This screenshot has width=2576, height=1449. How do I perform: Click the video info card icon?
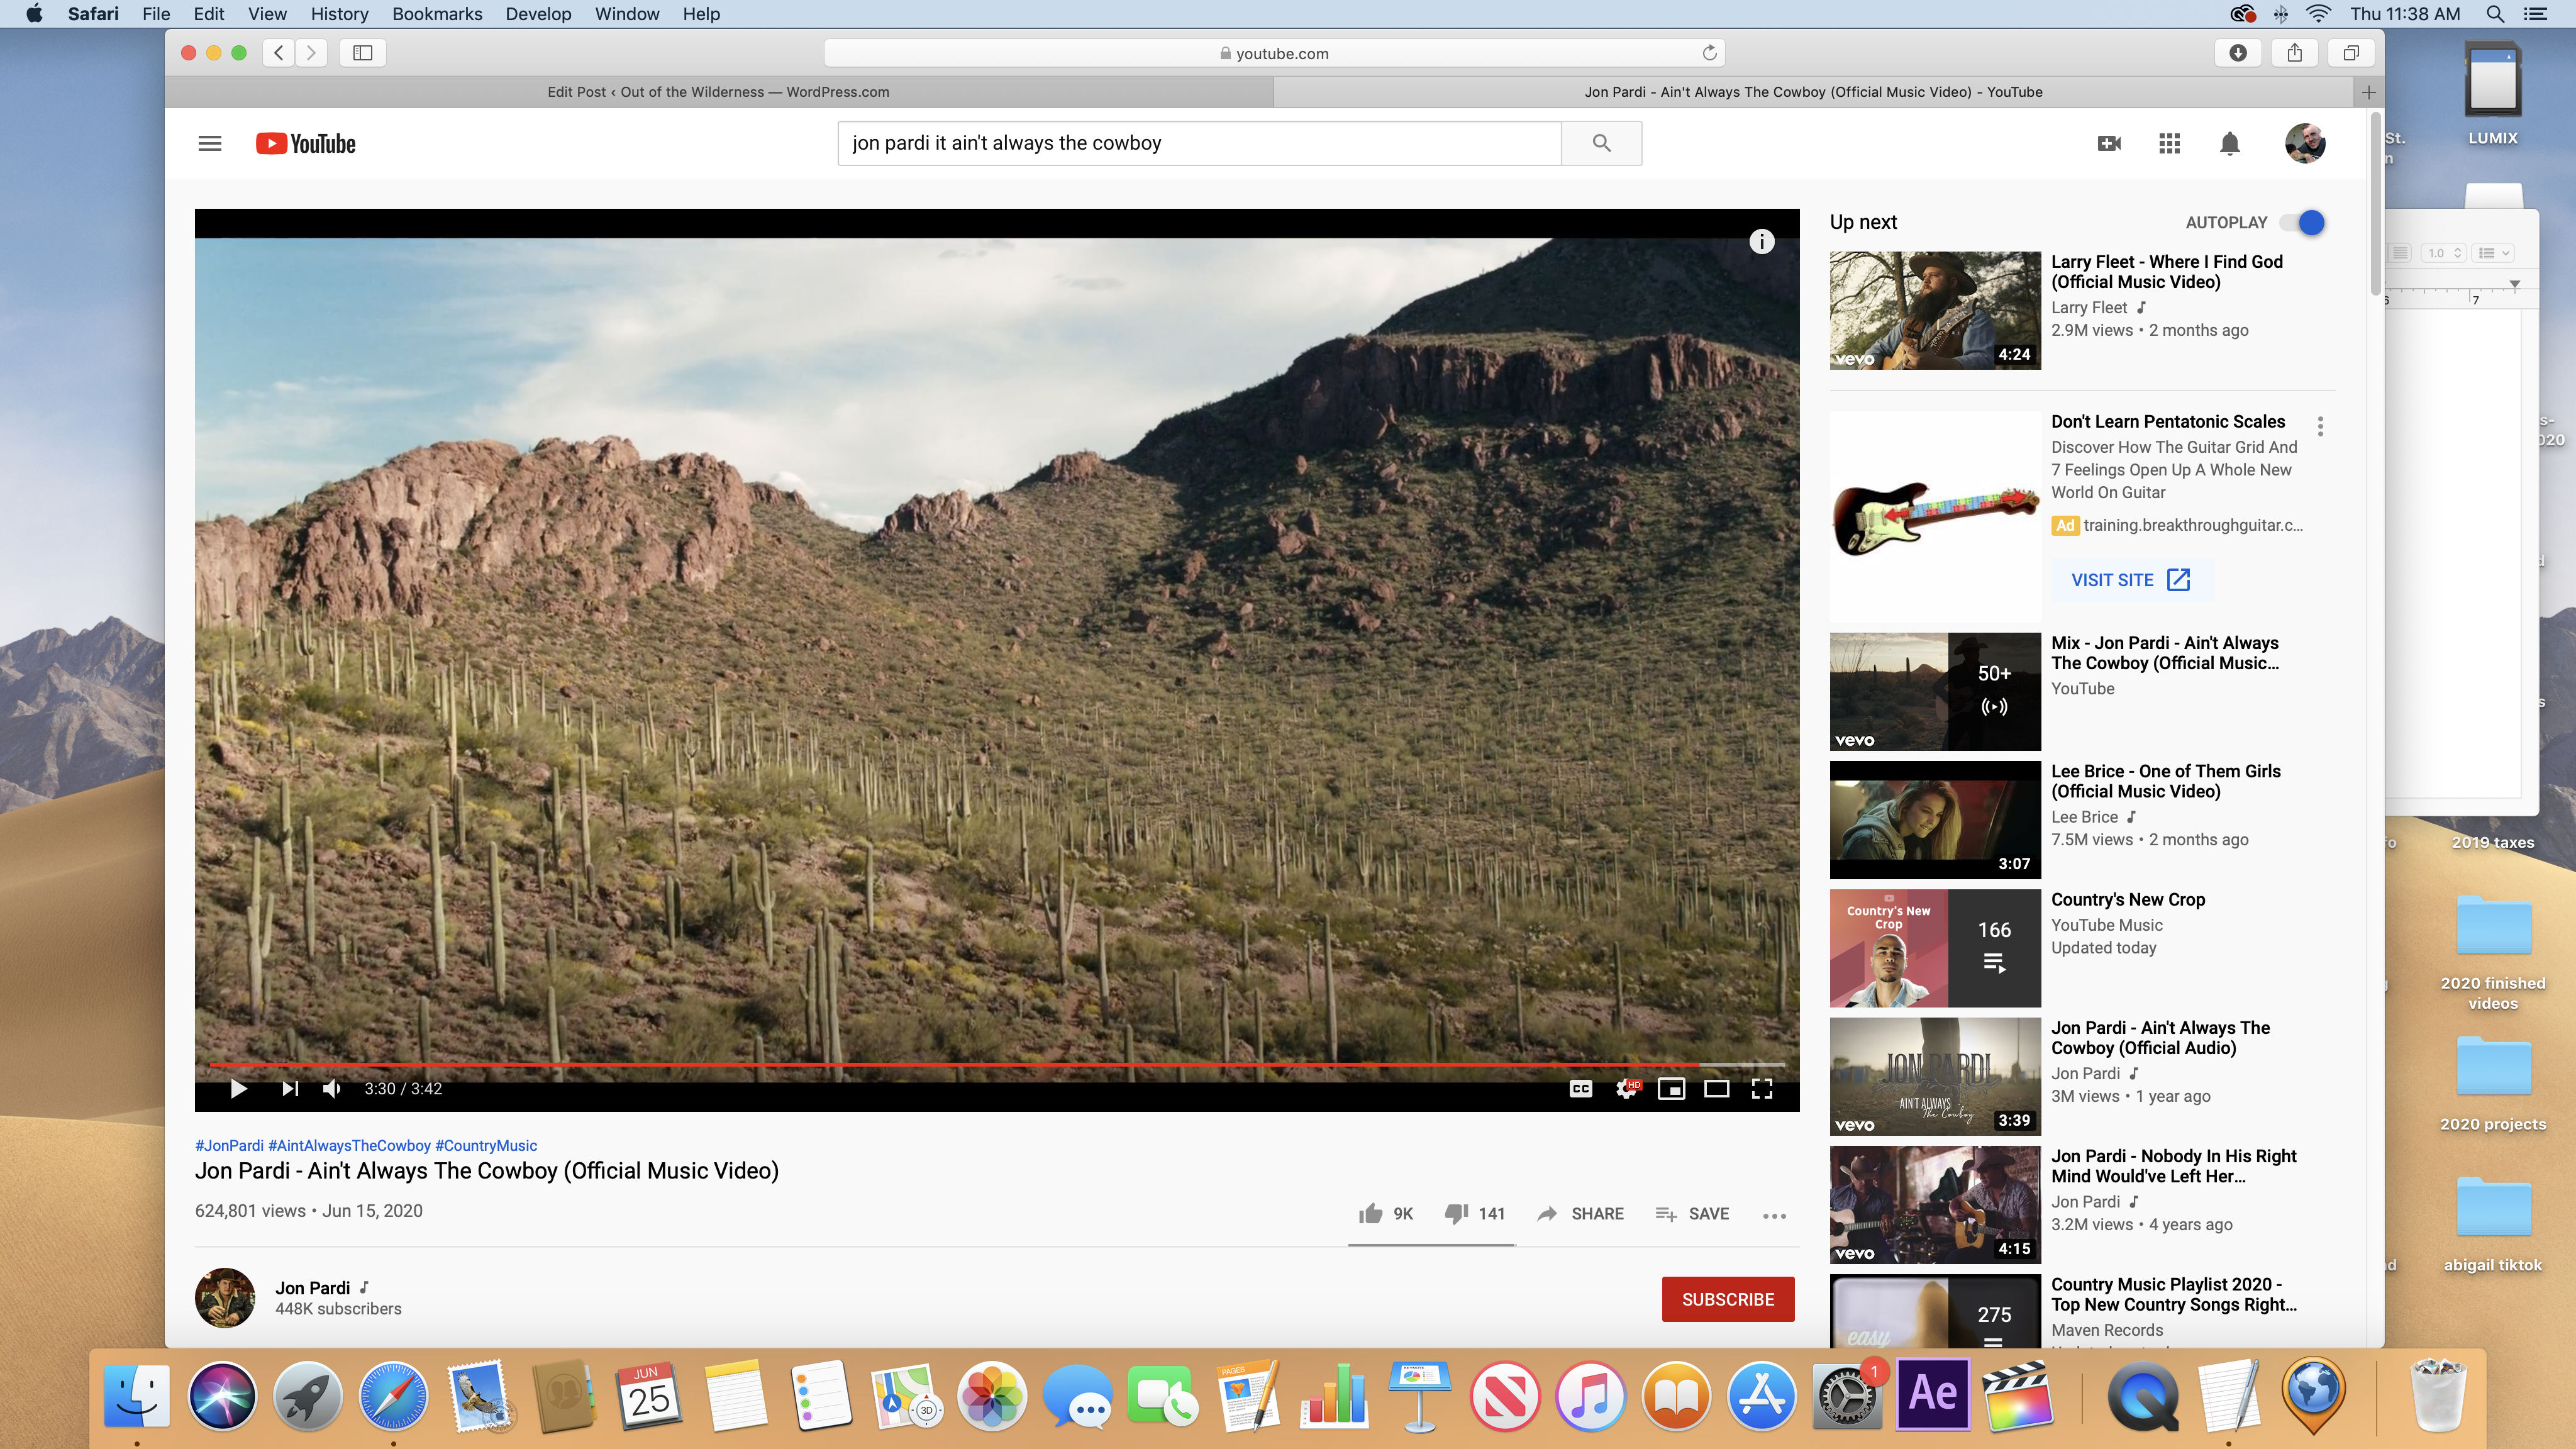(x=1761, y=241)
